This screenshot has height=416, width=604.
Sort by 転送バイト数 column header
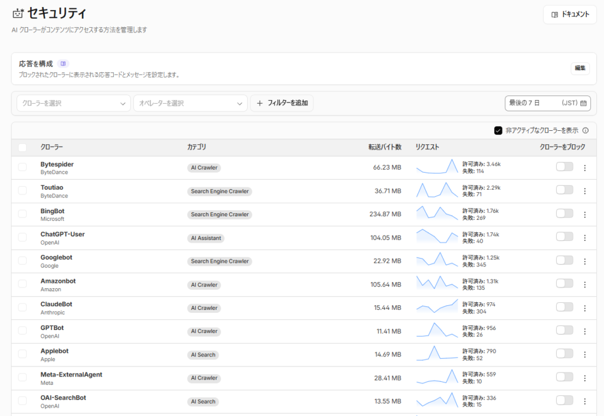pyautogui.click(x=385, y=147)
